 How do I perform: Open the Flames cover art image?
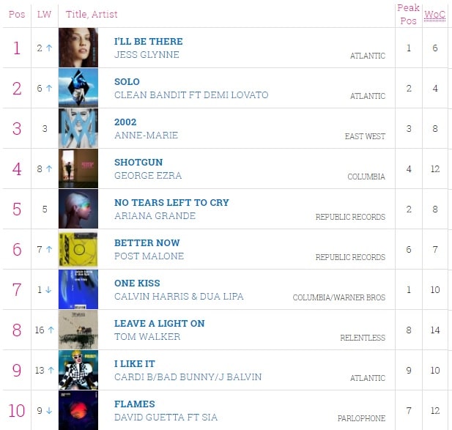78,410
